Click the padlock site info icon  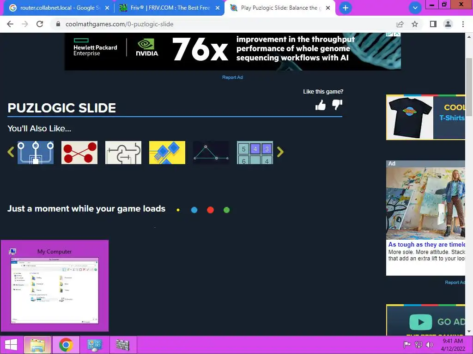58,24
